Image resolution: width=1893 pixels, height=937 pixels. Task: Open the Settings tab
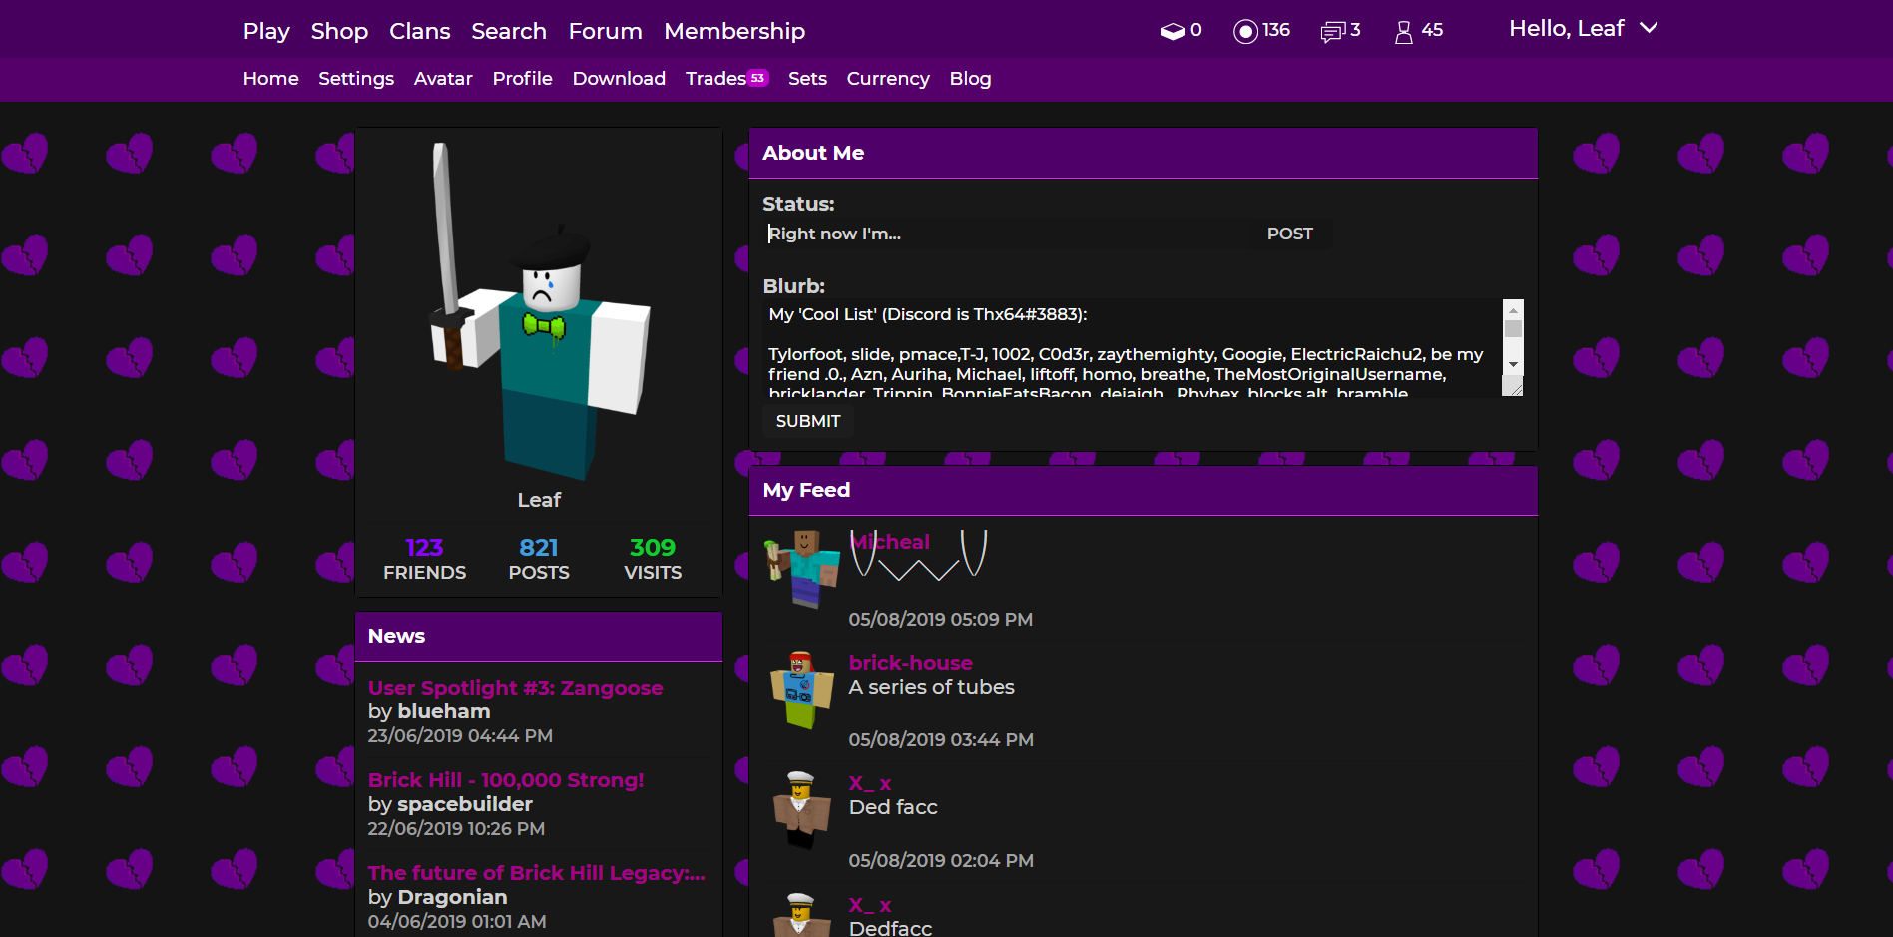click(x=356, y=78)
